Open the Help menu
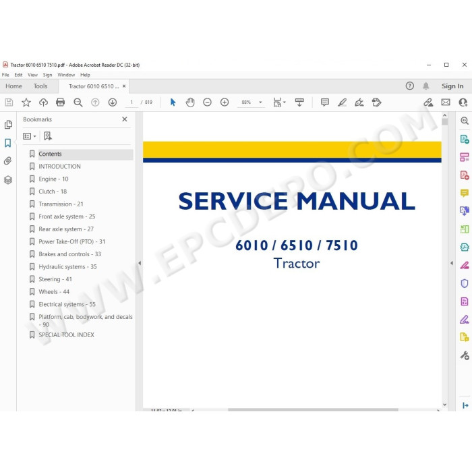 tap(85, 75)
